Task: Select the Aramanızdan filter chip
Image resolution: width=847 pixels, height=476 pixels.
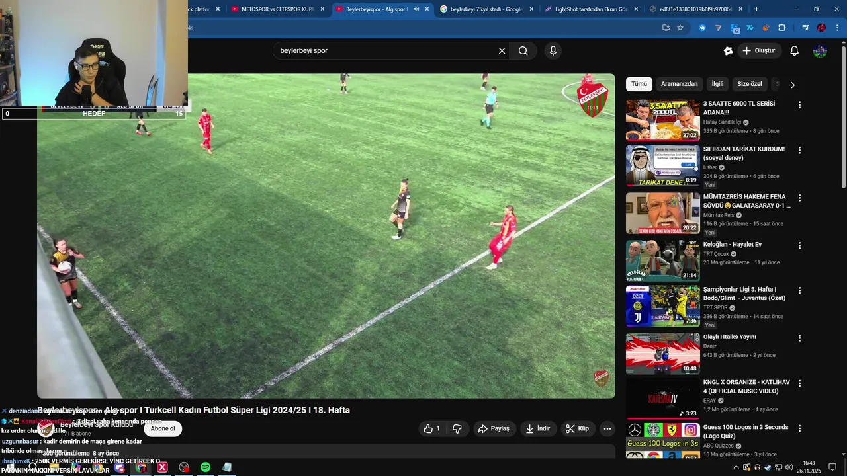Action: tap(679, 84)
